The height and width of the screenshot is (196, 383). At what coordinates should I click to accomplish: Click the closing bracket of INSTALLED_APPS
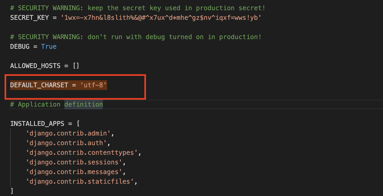12,191
